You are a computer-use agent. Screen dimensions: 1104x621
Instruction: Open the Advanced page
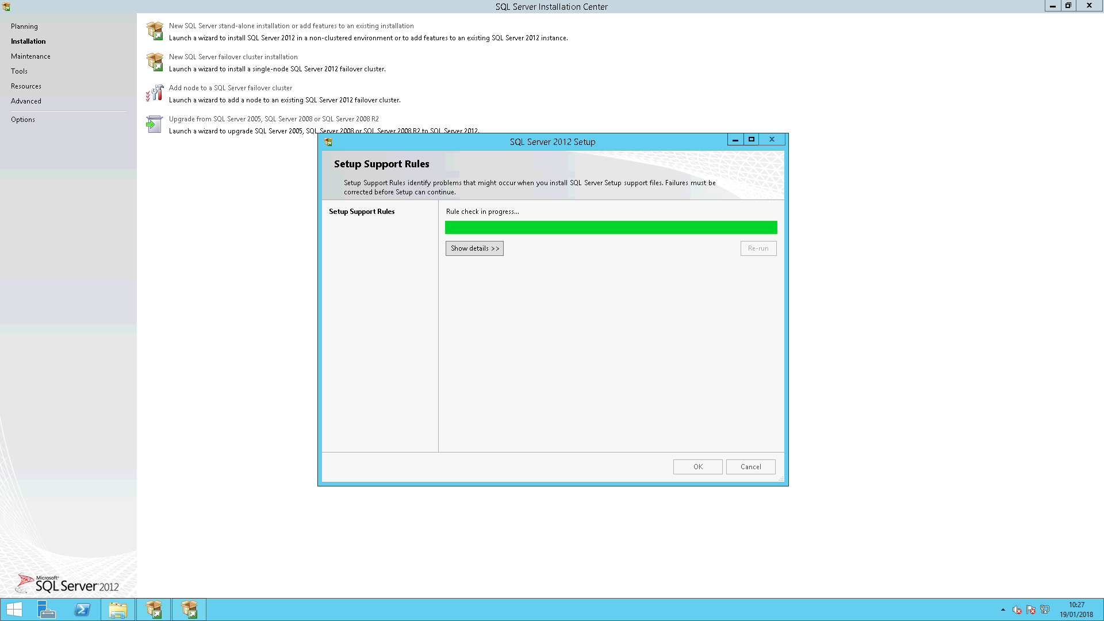[26, 101]
